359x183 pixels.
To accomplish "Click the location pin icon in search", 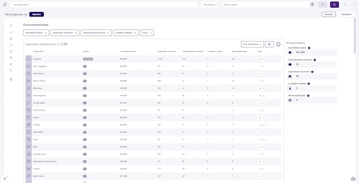I will [x=312, y=4].
